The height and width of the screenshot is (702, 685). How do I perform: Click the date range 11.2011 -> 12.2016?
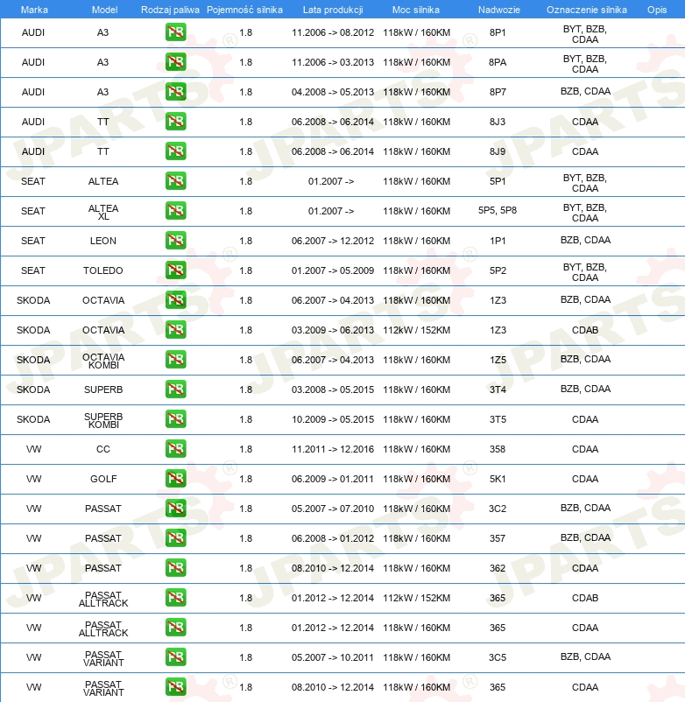[333, 449]
